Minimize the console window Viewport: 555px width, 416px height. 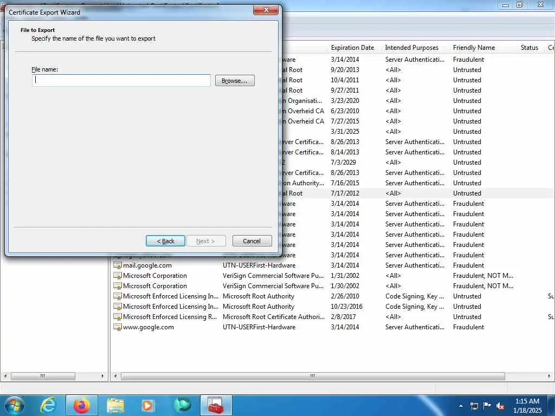(506, 4)
